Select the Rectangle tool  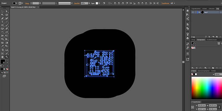click(x=2, y=25)
